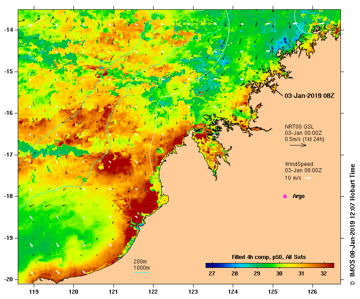The height and width of the screenshot is (299, 360).
Task: Click the '0.5m/s (1kt 24h)' text
Action: pyautogui.click(x=304, y=139)
